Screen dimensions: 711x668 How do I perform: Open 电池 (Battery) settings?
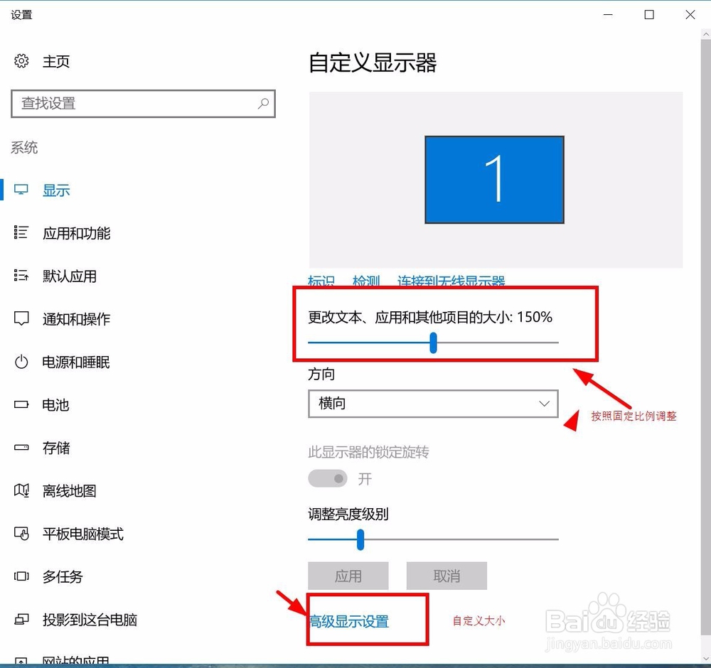[x=54, y=405]
